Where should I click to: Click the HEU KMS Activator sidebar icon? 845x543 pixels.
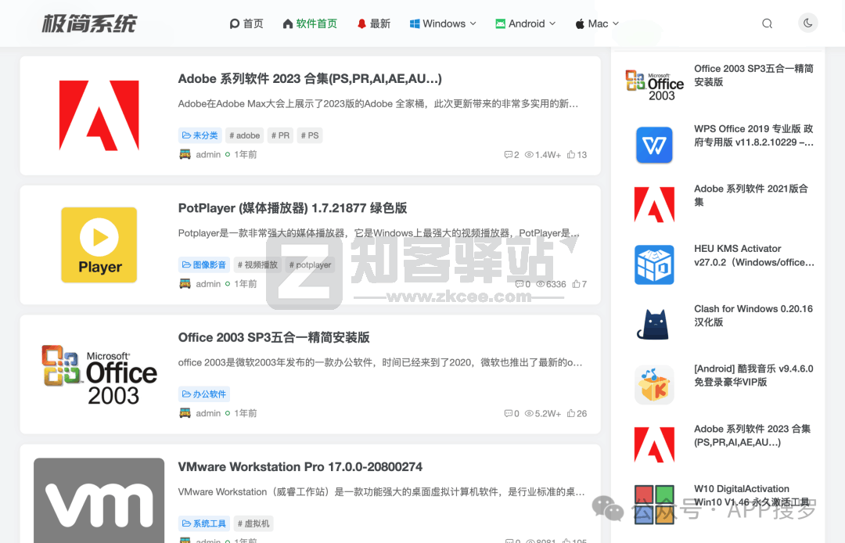(654, 264)
